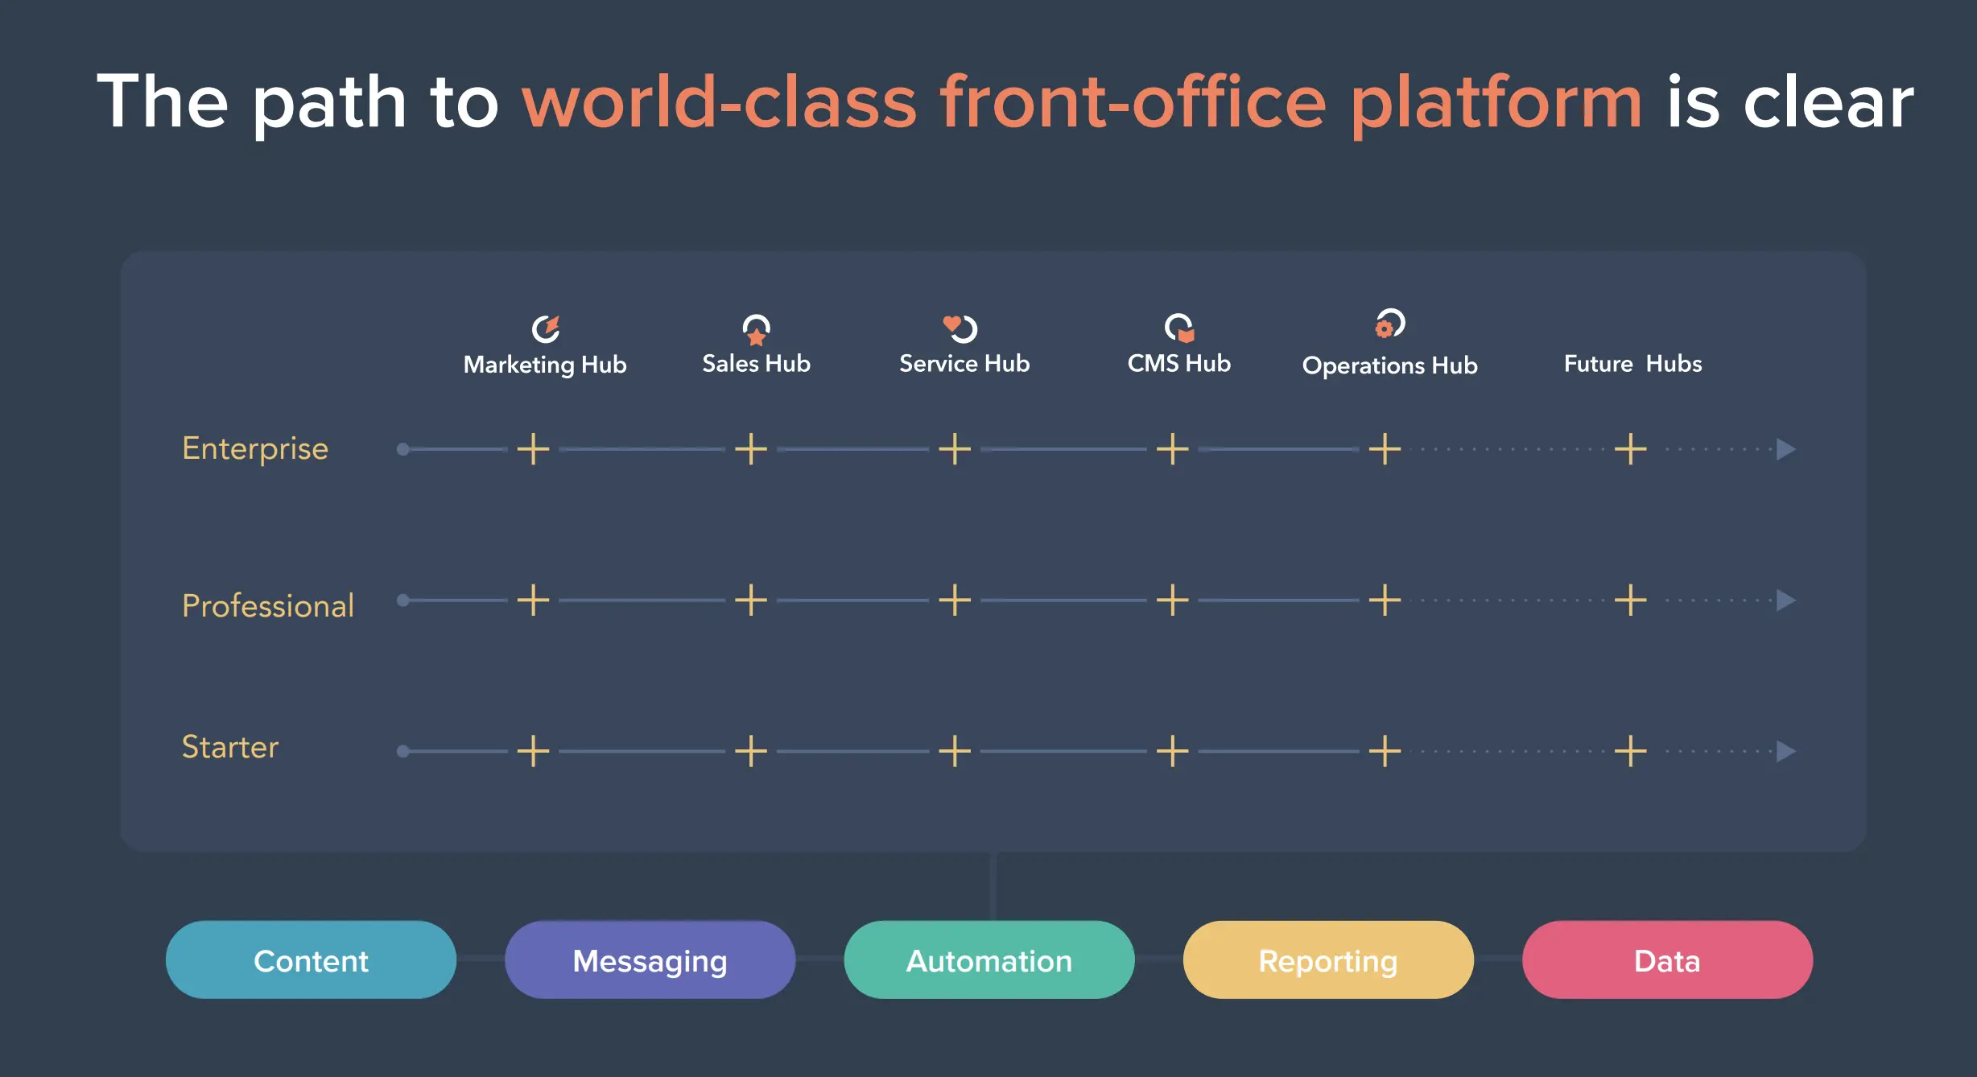
Task: Click the Enterprise tier label
Action: [255, 449]
